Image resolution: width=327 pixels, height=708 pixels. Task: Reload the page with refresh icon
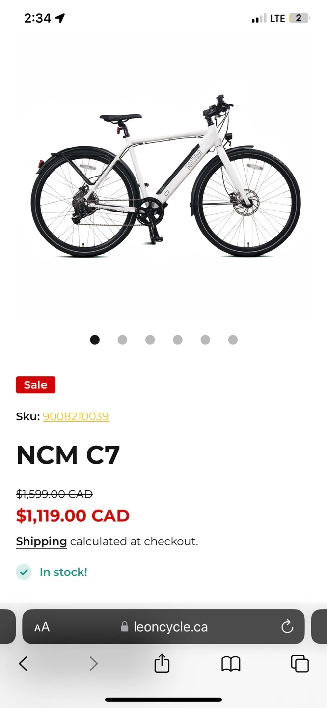coord(287,627)
